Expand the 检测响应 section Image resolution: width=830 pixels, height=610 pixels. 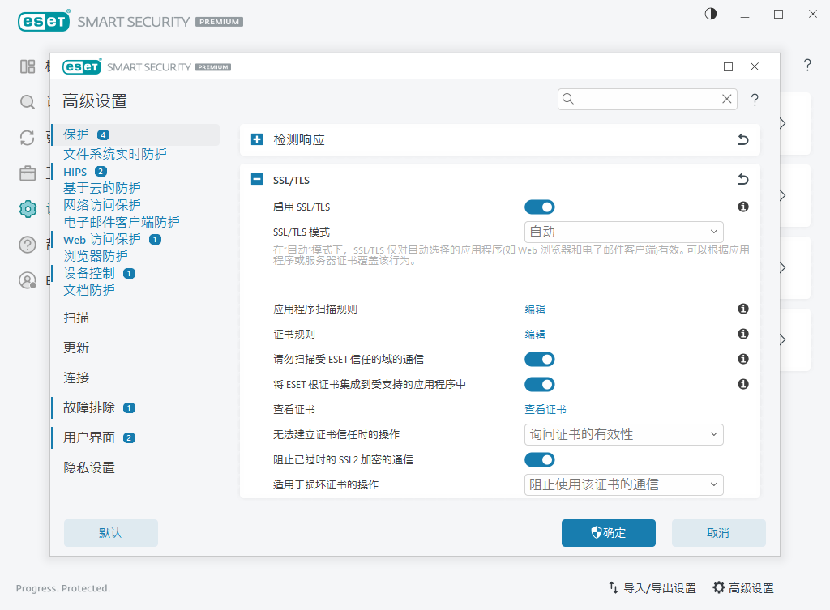pos(256,139)
